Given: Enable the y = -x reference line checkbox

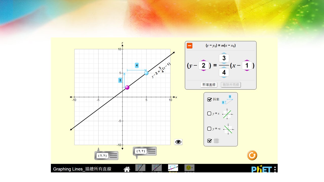Looking at the screenshot, I should (209, 129).
